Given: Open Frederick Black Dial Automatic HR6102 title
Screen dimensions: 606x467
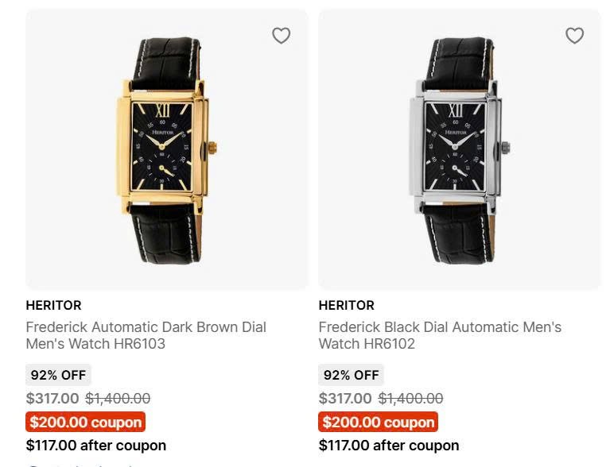Looking at the screenshot, I should tap(440, 335).
